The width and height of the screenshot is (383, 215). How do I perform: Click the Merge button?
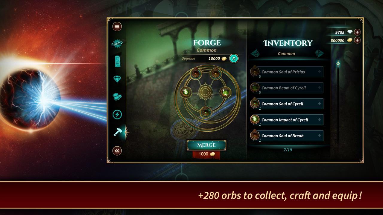(206, 145)
